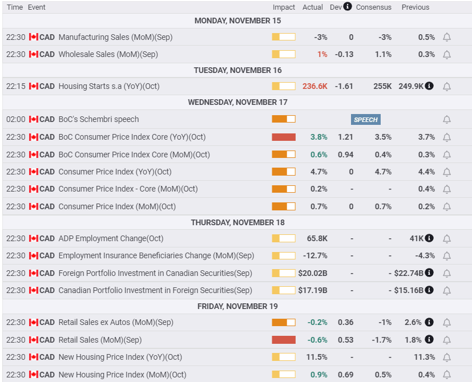This screenshot has width=472, height=382.
Task: Open info icon next to 249.9K previous
Action: click(429, 86)
